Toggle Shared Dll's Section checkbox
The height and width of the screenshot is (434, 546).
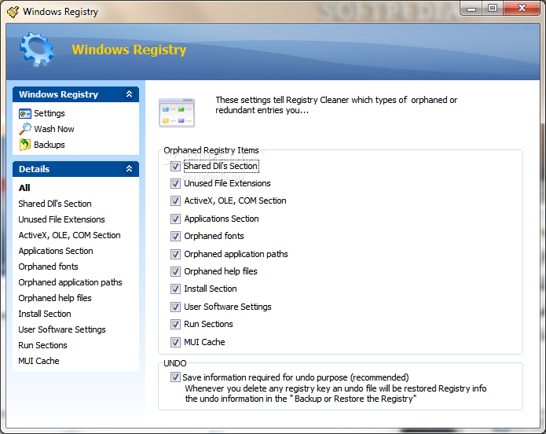pyautogui.click(x=175, y=166)
